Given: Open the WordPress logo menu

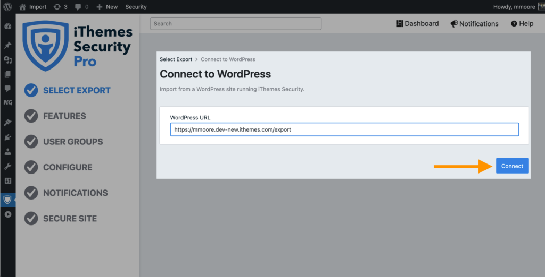Looking at the screenshot, I should (x=7, y=7).
